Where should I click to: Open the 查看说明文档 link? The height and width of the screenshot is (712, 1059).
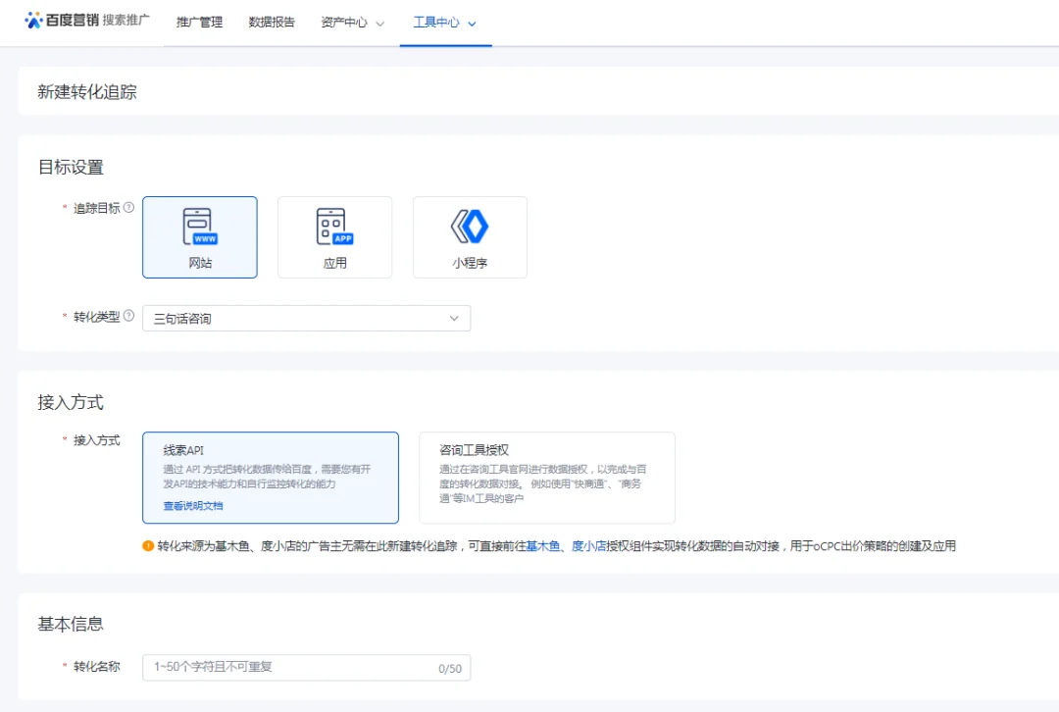[x=193, y=506]
